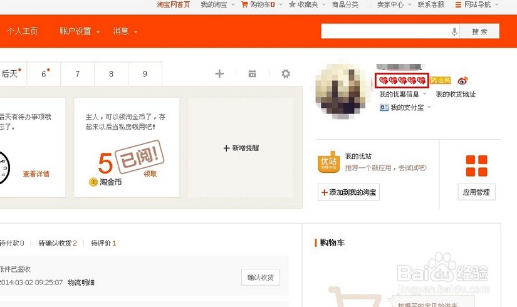
Task: Expand the 卖家中心 dropdown arrow
Action: [409, 4]
